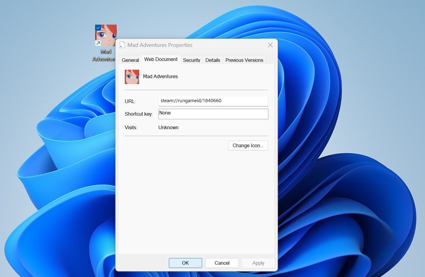The image size is (425, 277).
Task: Switch to the Details tab
Action: pyautogui.click(x=213, y=60)
